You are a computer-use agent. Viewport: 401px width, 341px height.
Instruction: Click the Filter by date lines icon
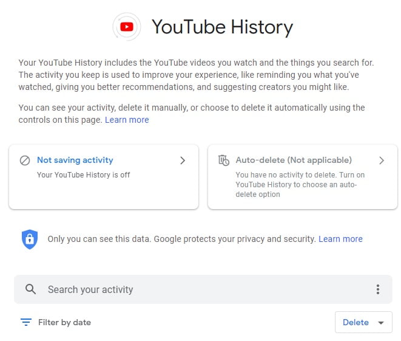(26, 322)
